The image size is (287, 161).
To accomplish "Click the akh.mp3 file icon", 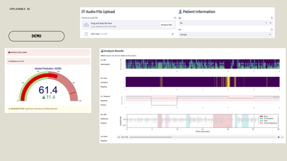I will [x=86, y=34].
